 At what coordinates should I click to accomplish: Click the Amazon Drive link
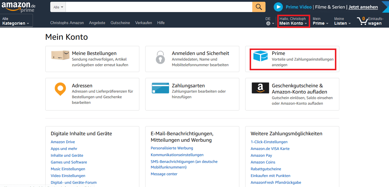click(x=63, y=142)
